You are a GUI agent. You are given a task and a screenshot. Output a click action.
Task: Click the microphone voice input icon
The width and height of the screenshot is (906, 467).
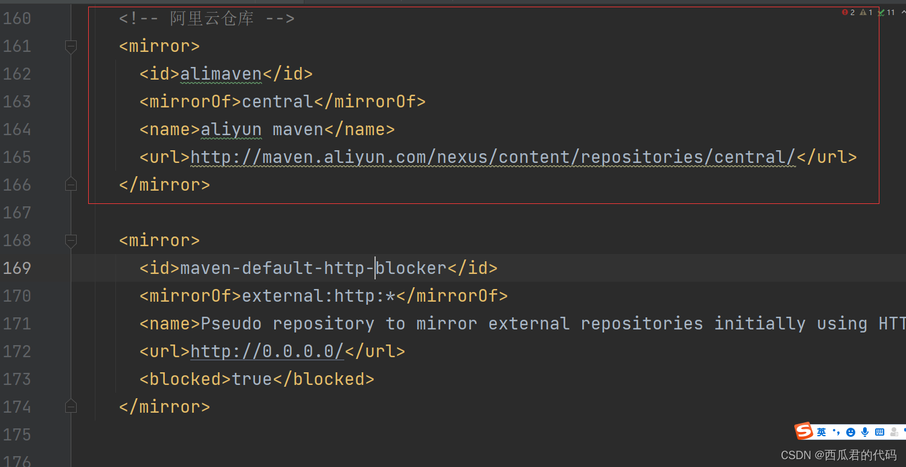point(865,431)
